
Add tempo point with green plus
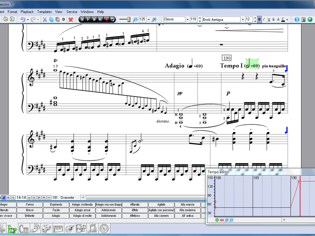pos(217,220)
